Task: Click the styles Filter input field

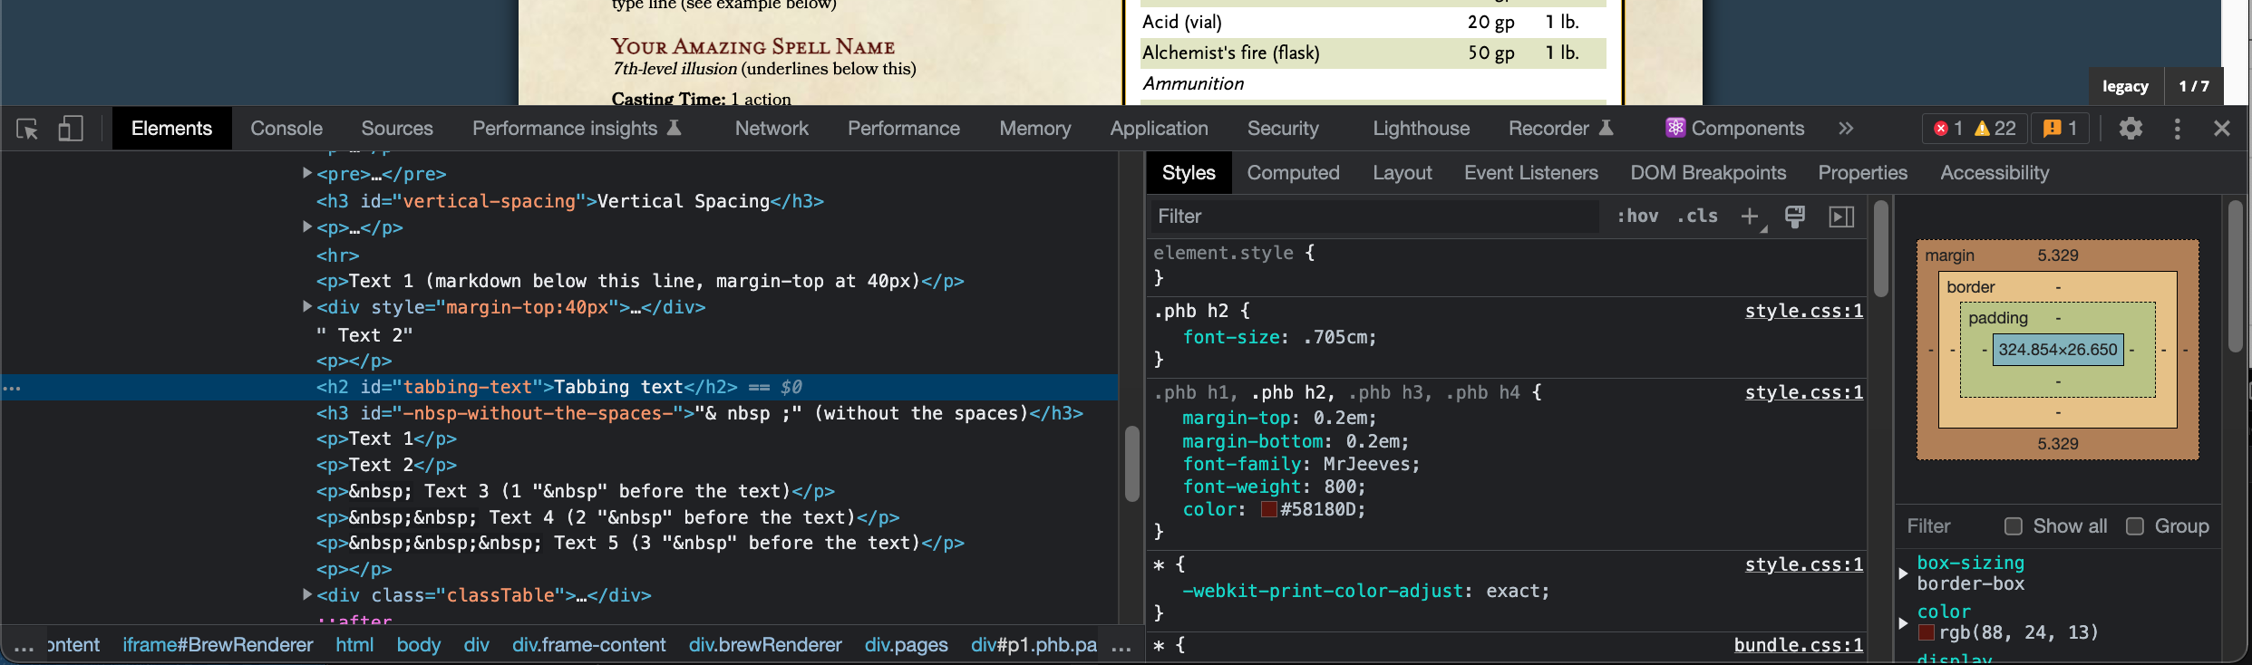Action: [x=1374, y=217]
